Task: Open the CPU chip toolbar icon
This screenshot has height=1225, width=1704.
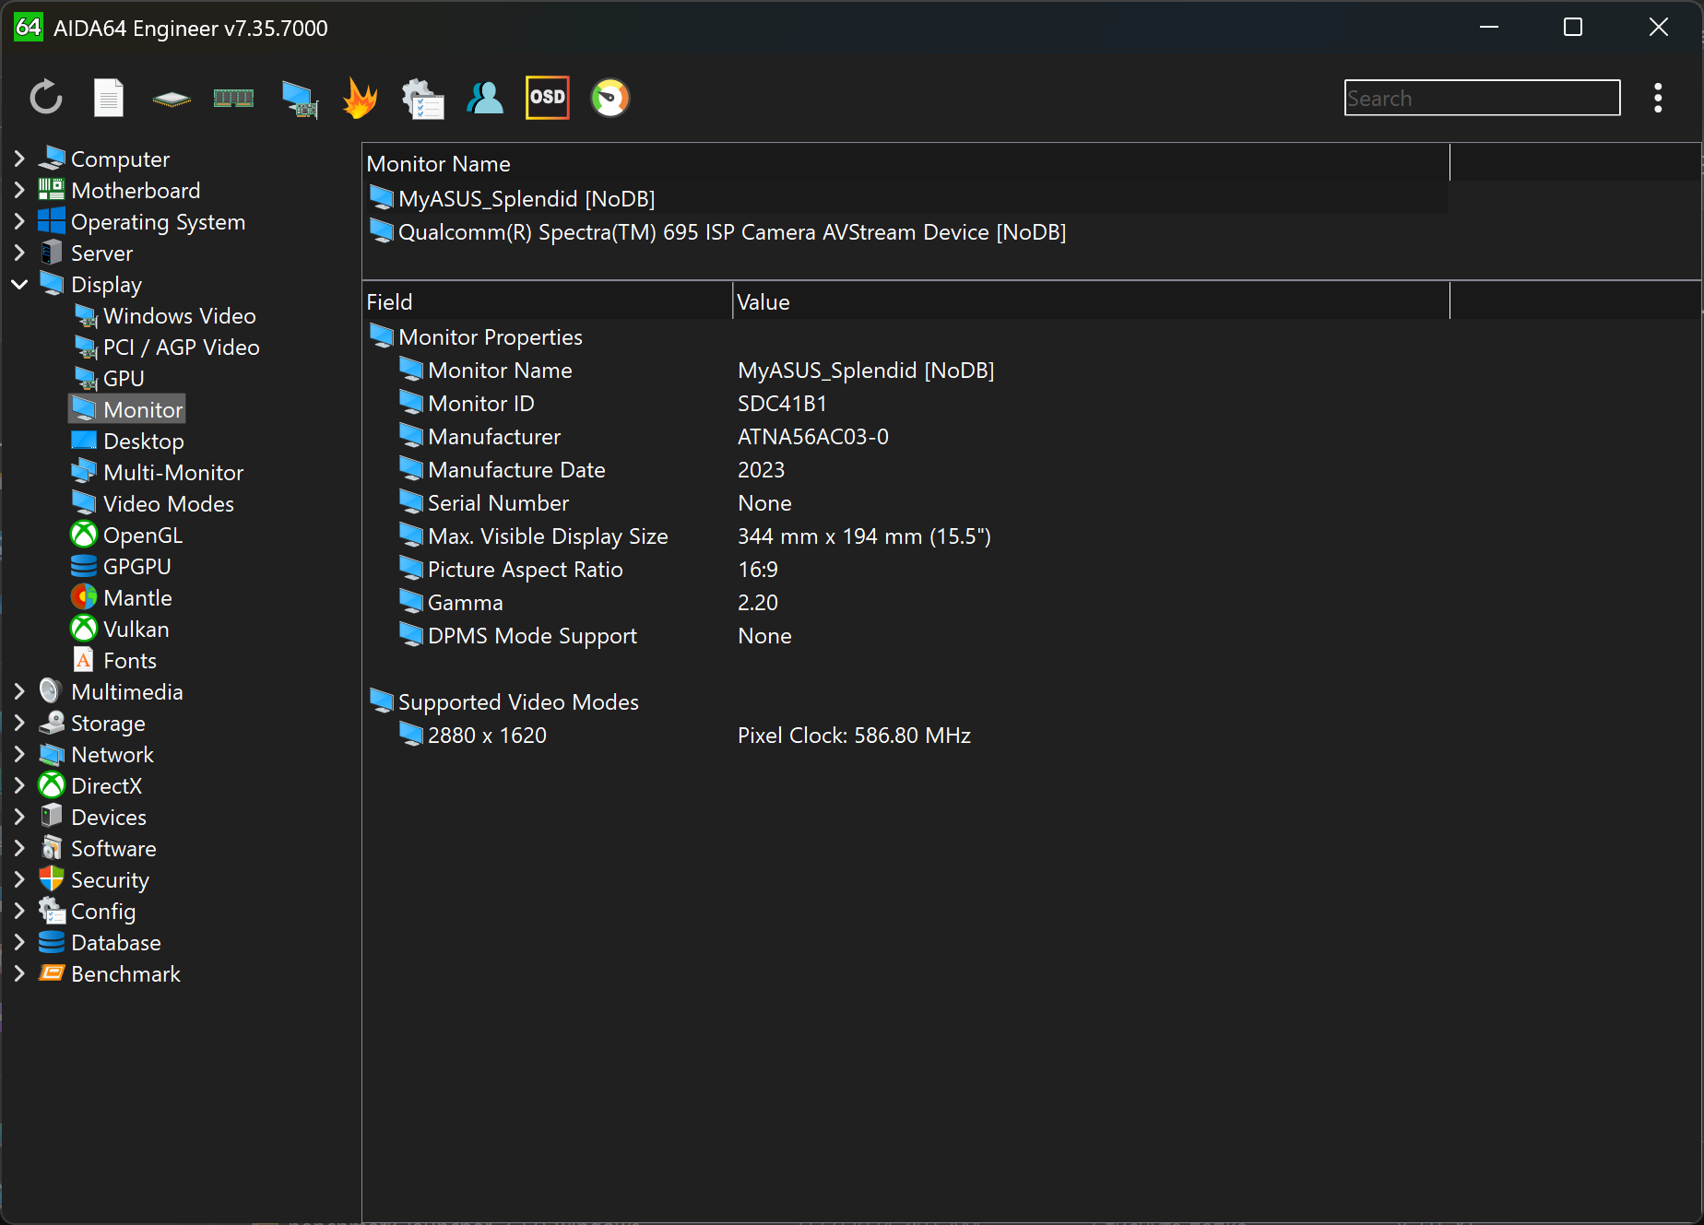Action: (x=172, y=99)
